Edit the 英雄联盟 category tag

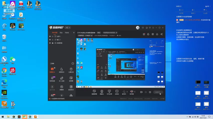(85, 35)
